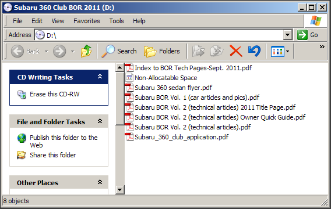Select Subaru BOR Vol. 2 2011 Title Page.pdf
Screen dimensions: 331x209
pyautogui.click(x=215, y=107)
